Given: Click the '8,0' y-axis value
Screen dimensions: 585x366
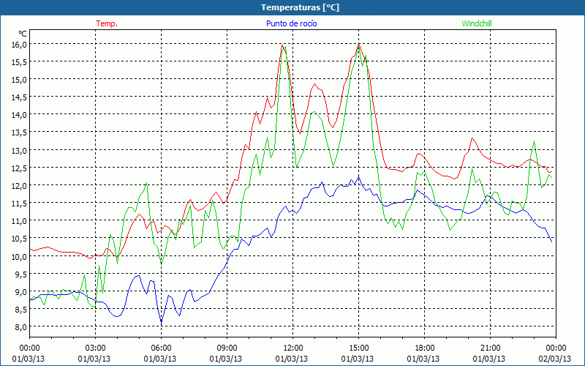Looking at the screenshot, I should tap(21, 327).
